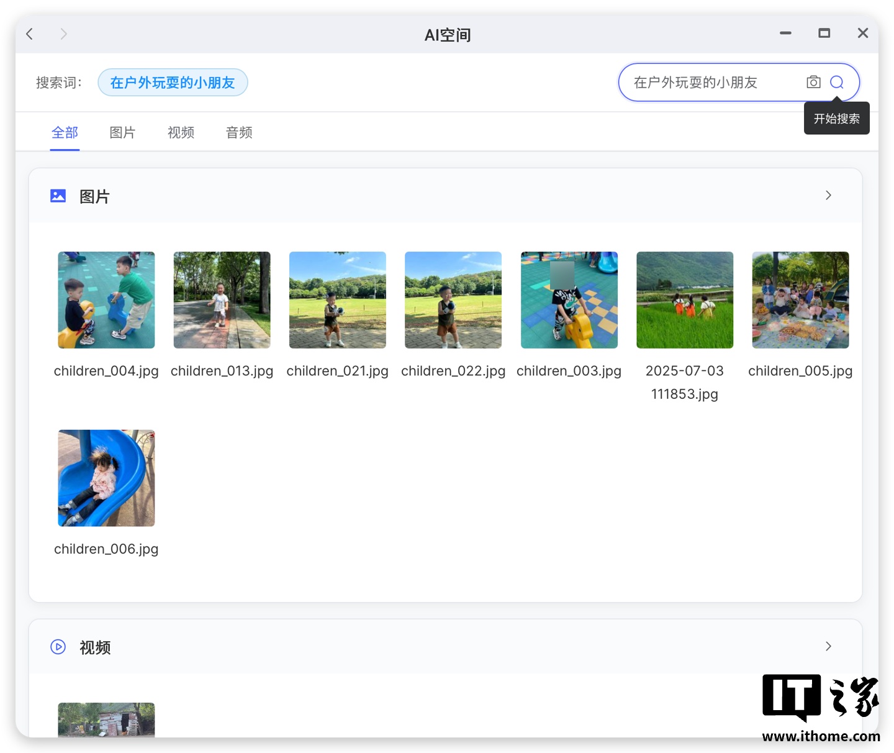This screenshot has height=753, width=894.
Task: Click the back navigation arrow
Action: click(29, 34)
